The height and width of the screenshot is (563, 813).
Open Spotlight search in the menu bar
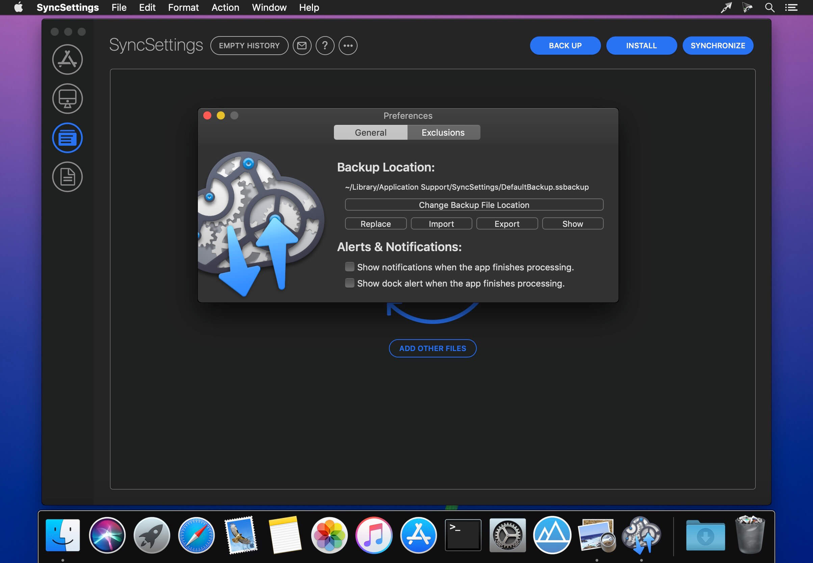769,7
